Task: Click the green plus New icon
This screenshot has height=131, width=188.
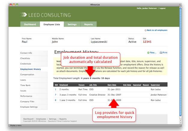Action: click(148, 52)
